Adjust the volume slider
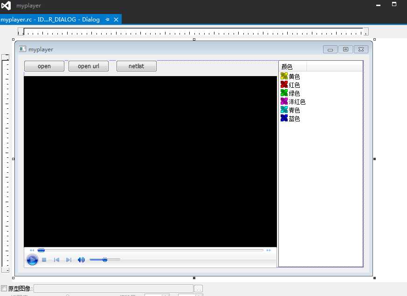Viewport: 407px width, 296px height. point(105,260)
